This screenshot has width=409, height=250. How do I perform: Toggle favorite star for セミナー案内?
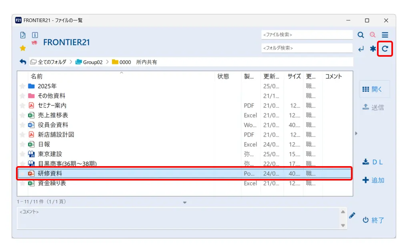click(22, 106)
